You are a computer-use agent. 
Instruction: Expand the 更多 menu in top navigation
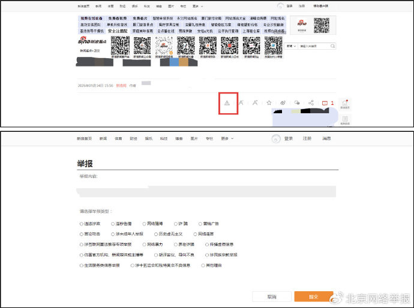198,6
